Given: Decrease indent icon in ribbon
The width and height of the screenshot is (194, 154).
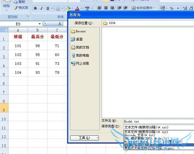Looking at the screenshot, I should click(x=119, y=8).
